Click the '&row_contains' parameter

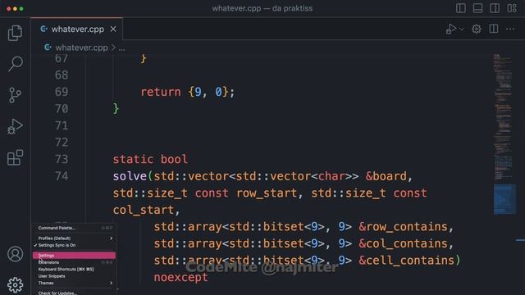[x=403, y=227]
